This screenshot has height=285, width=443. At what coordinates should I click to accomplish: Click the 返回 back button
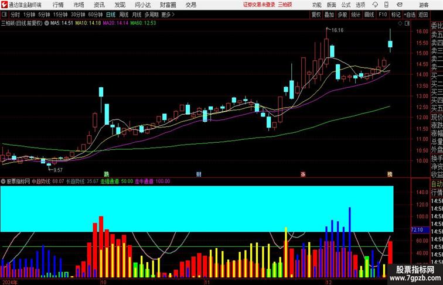click(x=423, y=15)
